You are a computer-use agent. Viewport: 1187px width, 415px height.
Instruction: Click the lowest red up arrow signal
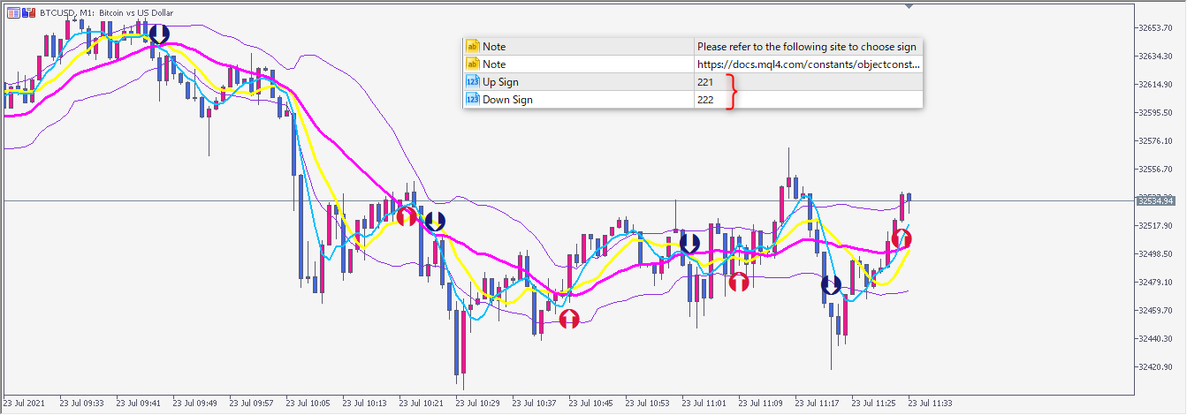pos(569,319)
